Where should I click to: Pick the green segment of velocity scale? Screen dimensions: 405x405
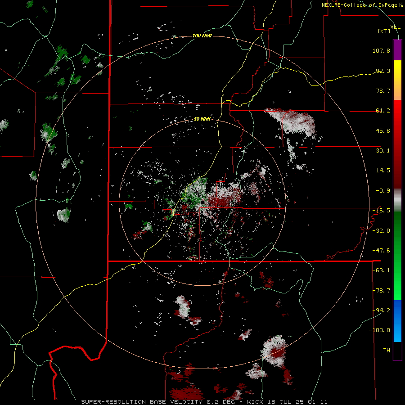397,256
